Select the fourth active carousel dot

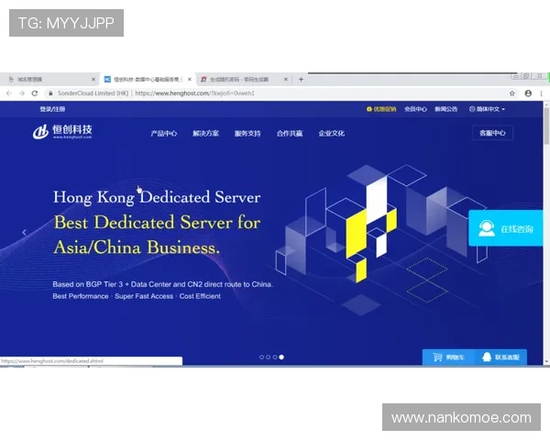point(281,357)
